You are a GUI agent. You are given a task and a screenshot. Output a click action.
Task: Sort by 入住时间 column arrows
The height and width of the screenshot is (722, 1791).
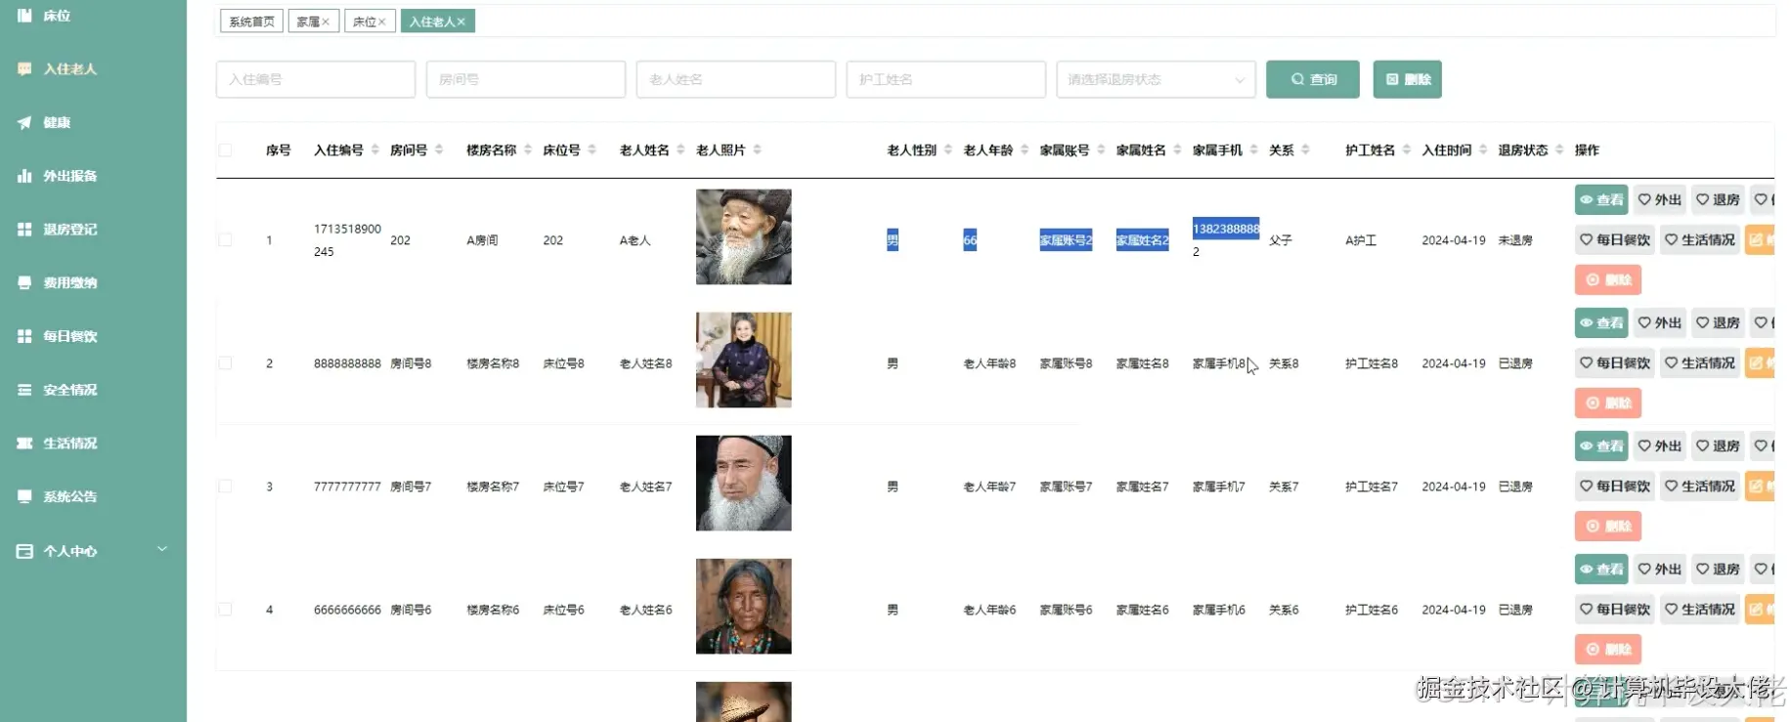1483,149
